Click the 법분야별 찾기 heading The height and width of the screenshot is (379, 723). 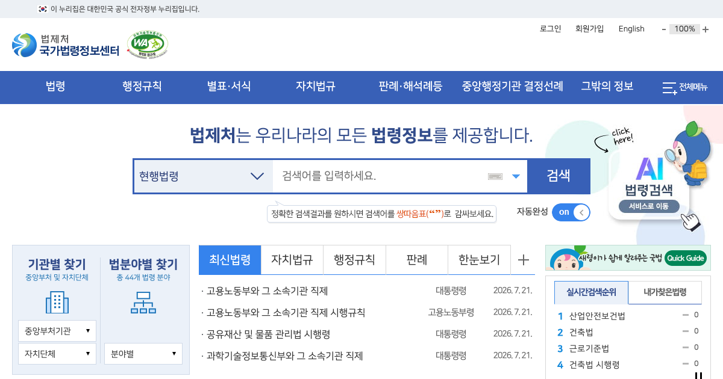[143, 264]
